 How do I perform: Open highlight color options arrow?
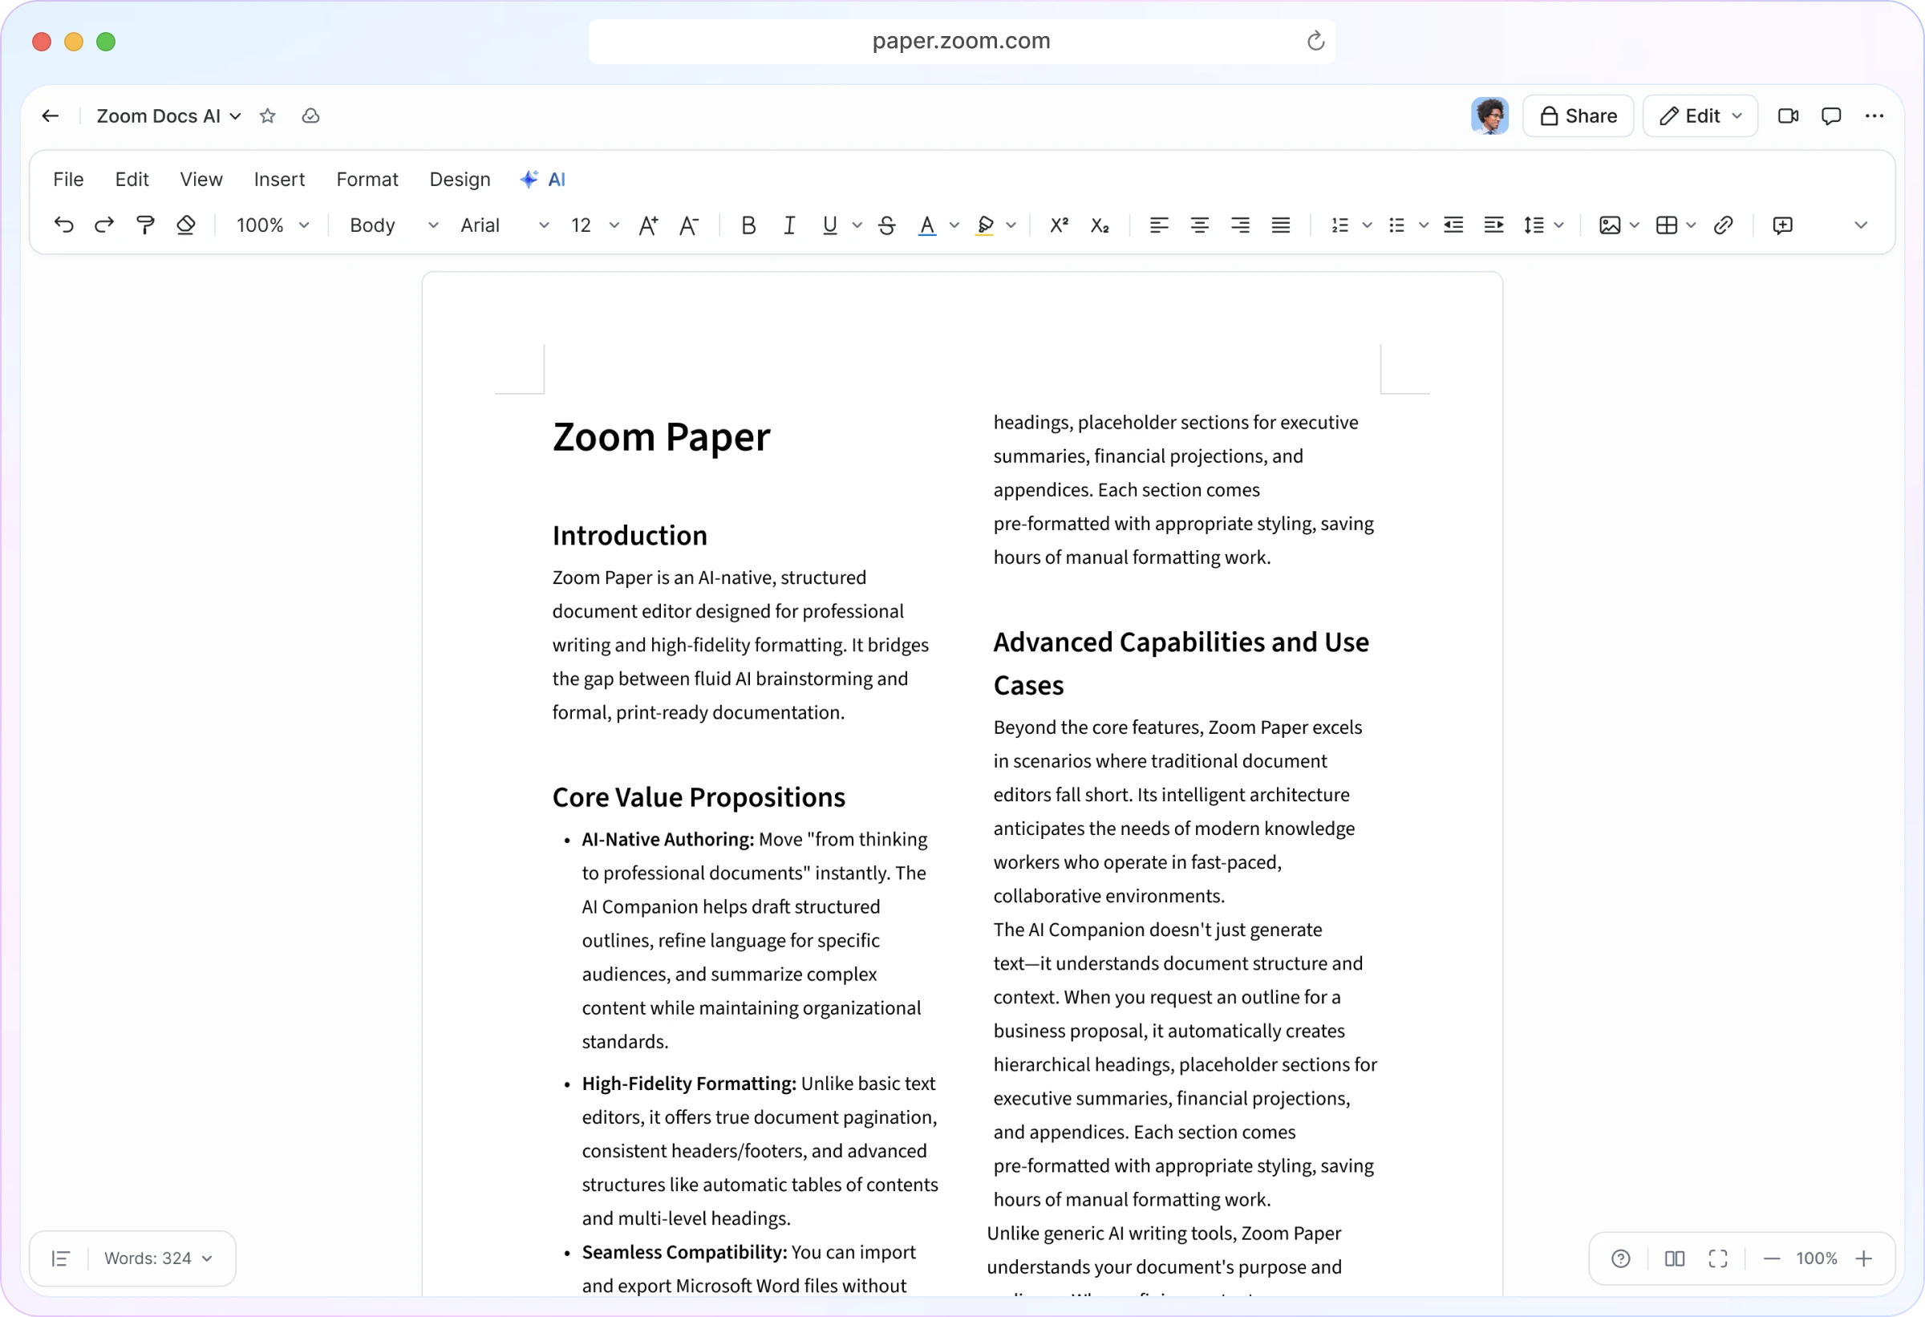tap(1011, 225)
